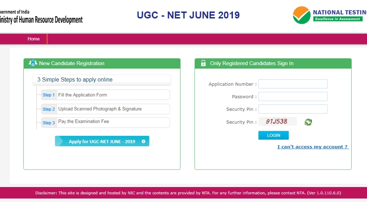Click 3 Simple Steps to apply online header
367x202 pixels.
point(102,80)
